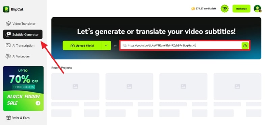This screenshot has width=266, height=125.
Task: Click the link chain icon in URL field
Action: click(x=125, y=46)
